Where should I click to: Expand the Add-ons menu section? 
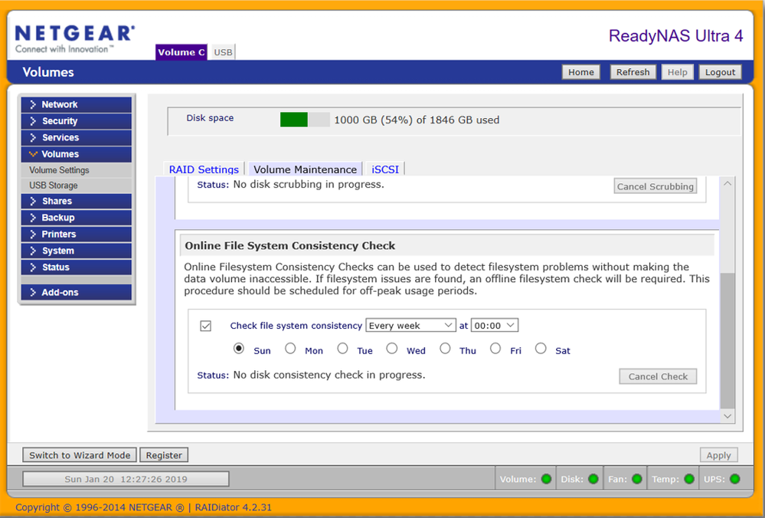[76, 293]
